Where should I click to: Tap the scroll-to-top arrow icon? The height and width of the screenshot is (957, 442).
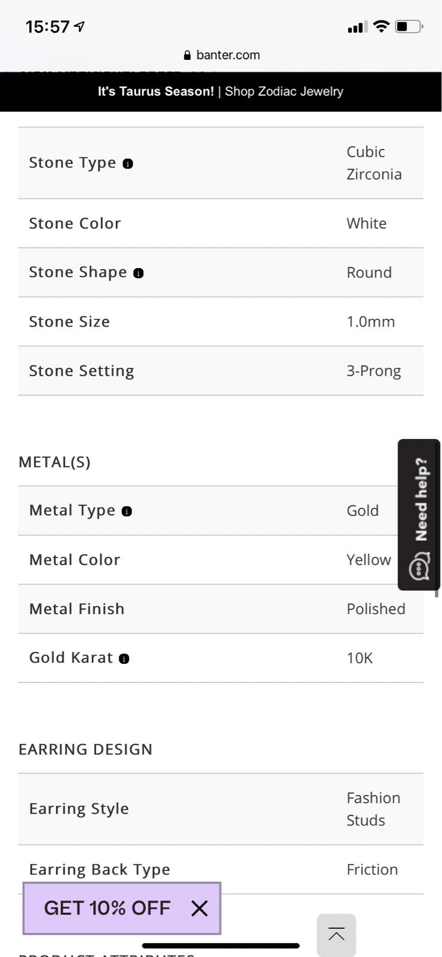[336, 935]
